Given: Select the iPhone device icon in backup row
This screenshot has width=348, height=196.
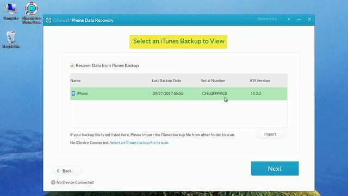Looking at the screenshot, I should (73, 93).
